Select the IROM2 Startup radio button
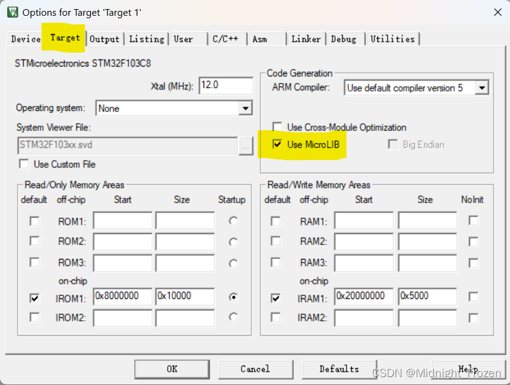510x385 pixels. click(x=233, y=316)
